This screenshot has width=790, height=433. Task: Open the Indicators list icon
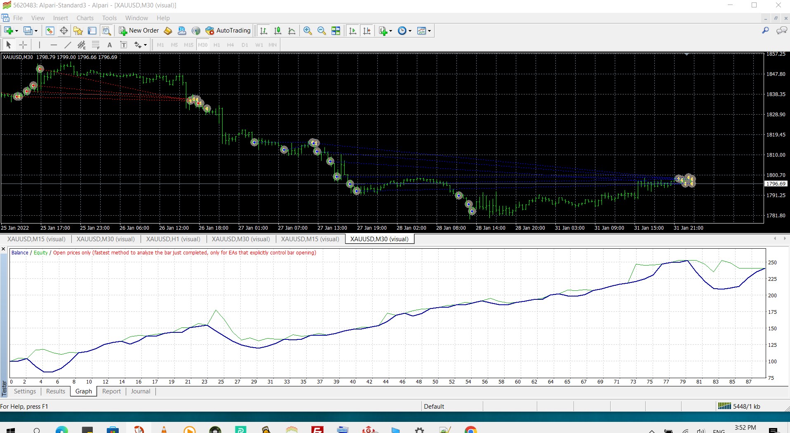tap(383, 31)
